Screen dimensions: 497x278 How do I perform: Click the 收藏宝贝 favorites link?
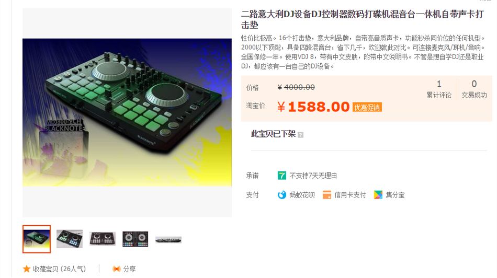(59, 269)
